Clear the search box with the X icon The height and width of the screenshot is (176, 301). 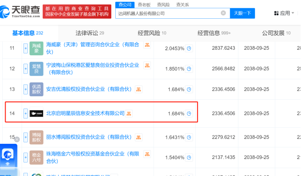pyautogui.click(x=223, y=13)
